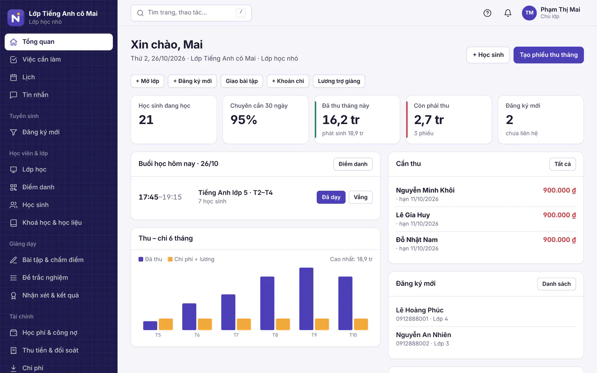Click the + Khoản chi quick action

[288, 81]
